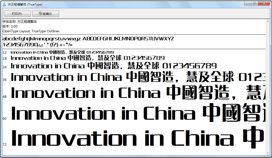Viewport: 272px width, 158px height.
Task: Click the window title 方正粗倩繁体 (TrueType)
Action: [x=25, y=5]
